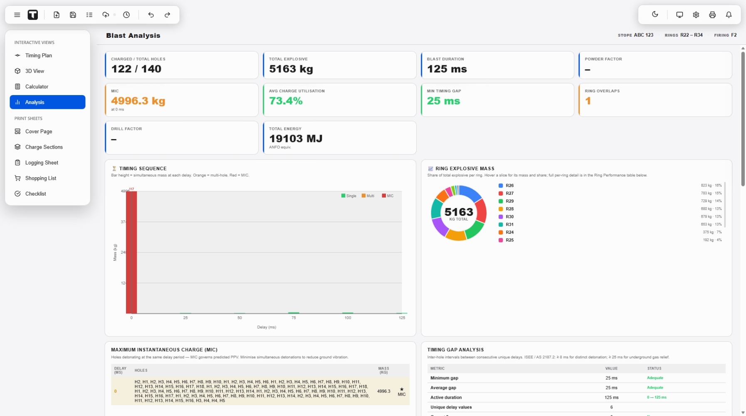The width and height of the screenshot is (746, 416).
Task: Click the red MIC bar at 0 ms
Action: [131, 252]
